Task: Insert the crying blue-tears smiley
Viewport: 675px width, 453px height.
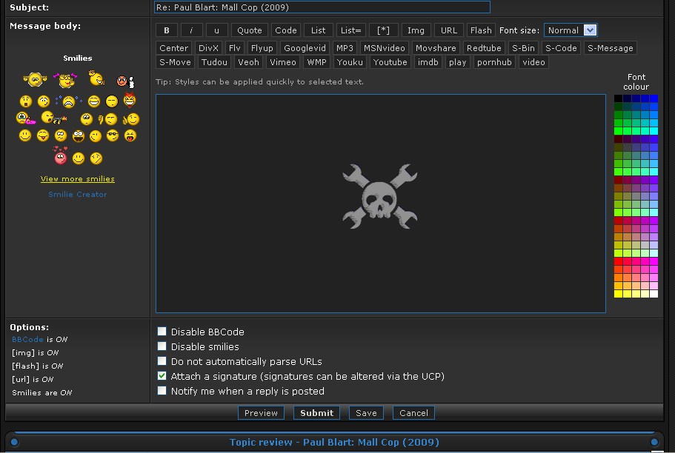Action: (68, 101)
